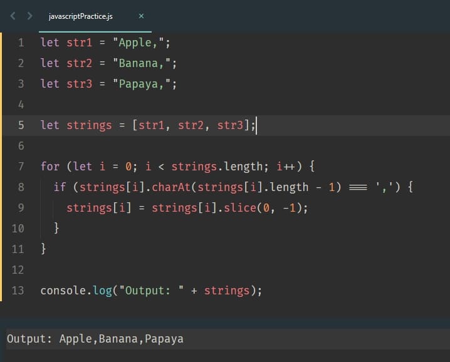Click strings.length in the for loop
The image size is (450, 362).
pos(217,167)
